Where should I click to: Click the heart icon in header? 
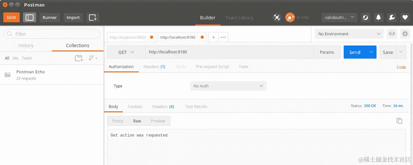pos(405,17)
